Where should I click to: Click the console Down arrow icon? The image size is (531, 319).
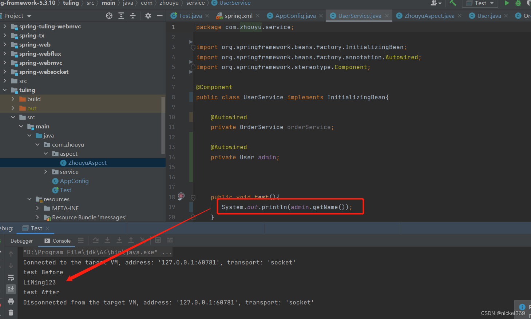[x=11, y=266]
